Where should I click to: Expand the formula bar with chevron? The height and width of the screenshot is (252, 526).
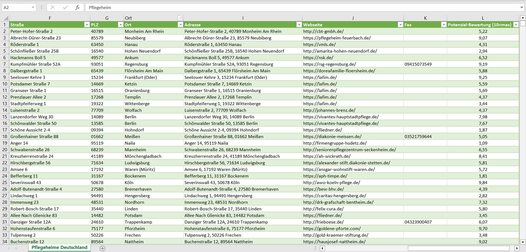pos(522,7)
